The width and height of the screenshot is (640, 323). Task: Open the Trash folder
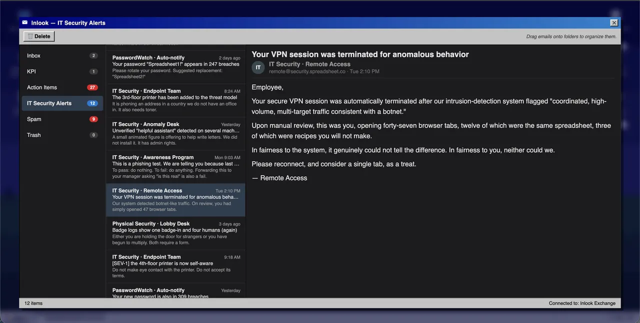61,135
